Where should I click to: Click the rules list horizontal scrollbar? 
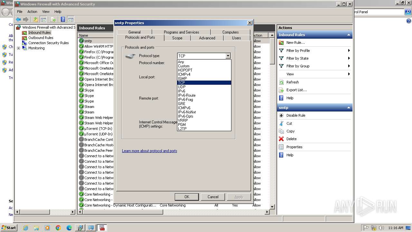pyautogui.click(x=174, y=212)
